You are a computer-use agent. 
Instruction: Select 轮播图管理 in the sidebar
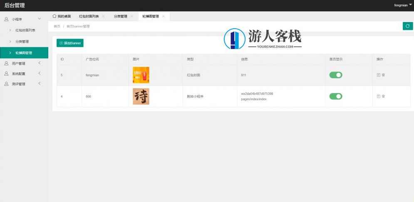pos(24,53)
